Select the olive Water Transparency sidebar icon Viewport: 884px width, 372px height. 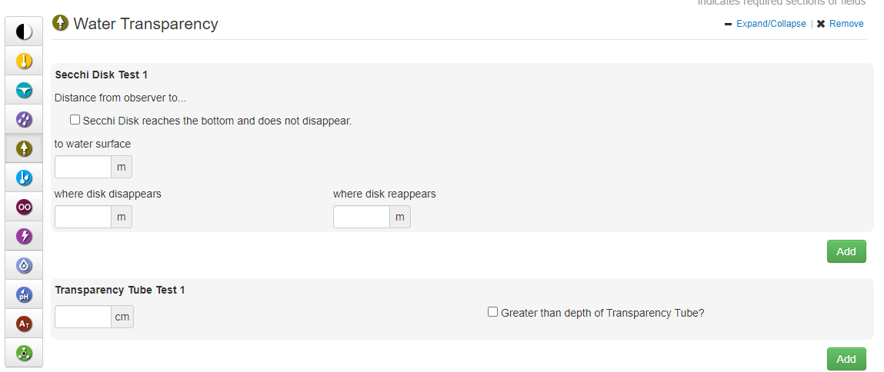click(x=24, y=148)
